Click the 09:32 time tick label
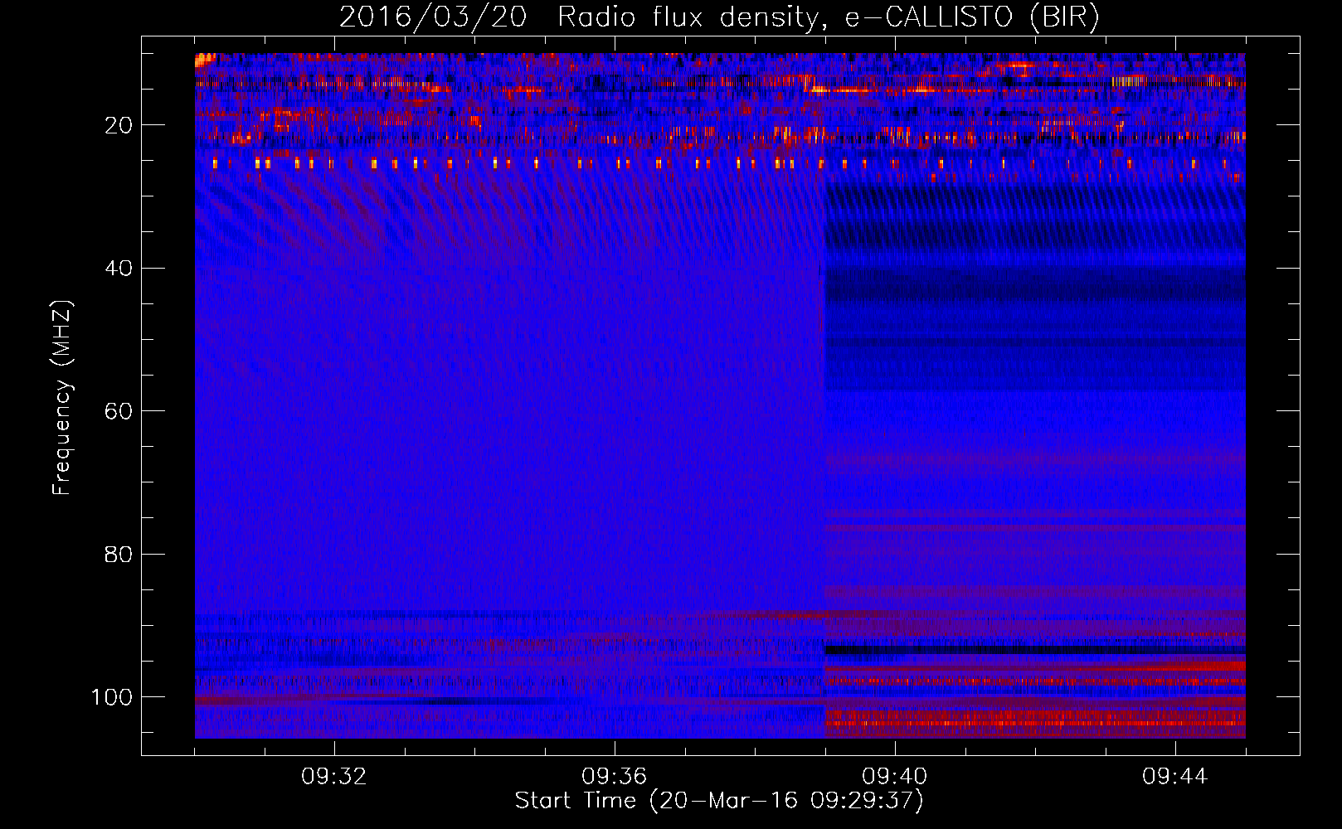The width and height of the screenshot is (1342, 829). coord(334,777)
